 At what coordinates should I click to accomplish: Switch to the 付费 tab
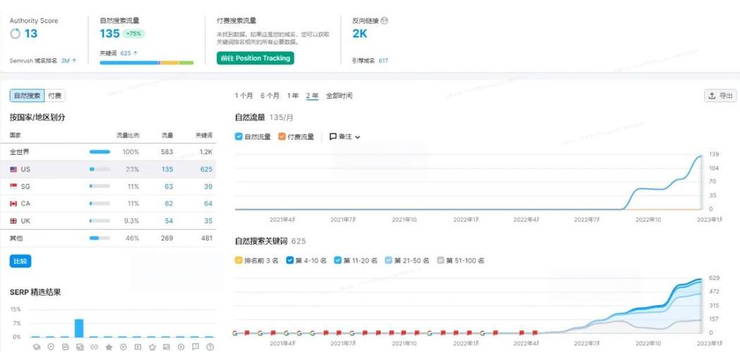54,96
